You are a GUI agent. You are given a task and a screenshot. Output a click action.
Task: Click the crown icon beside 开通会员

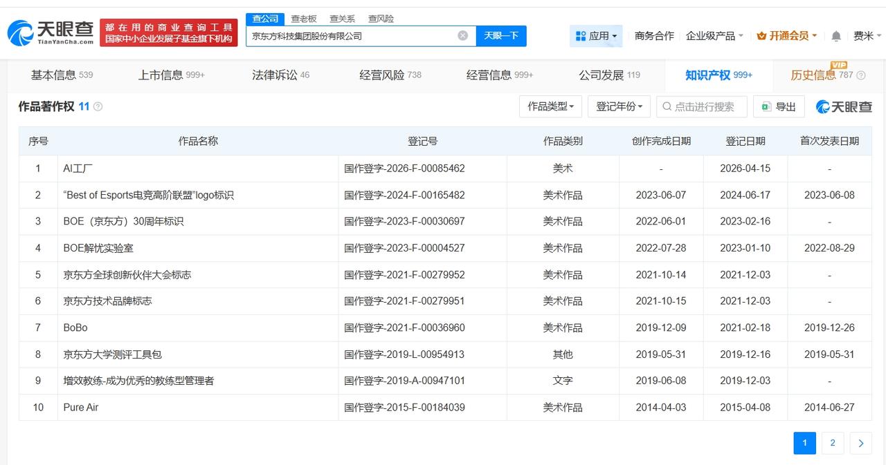pos(762,35)
